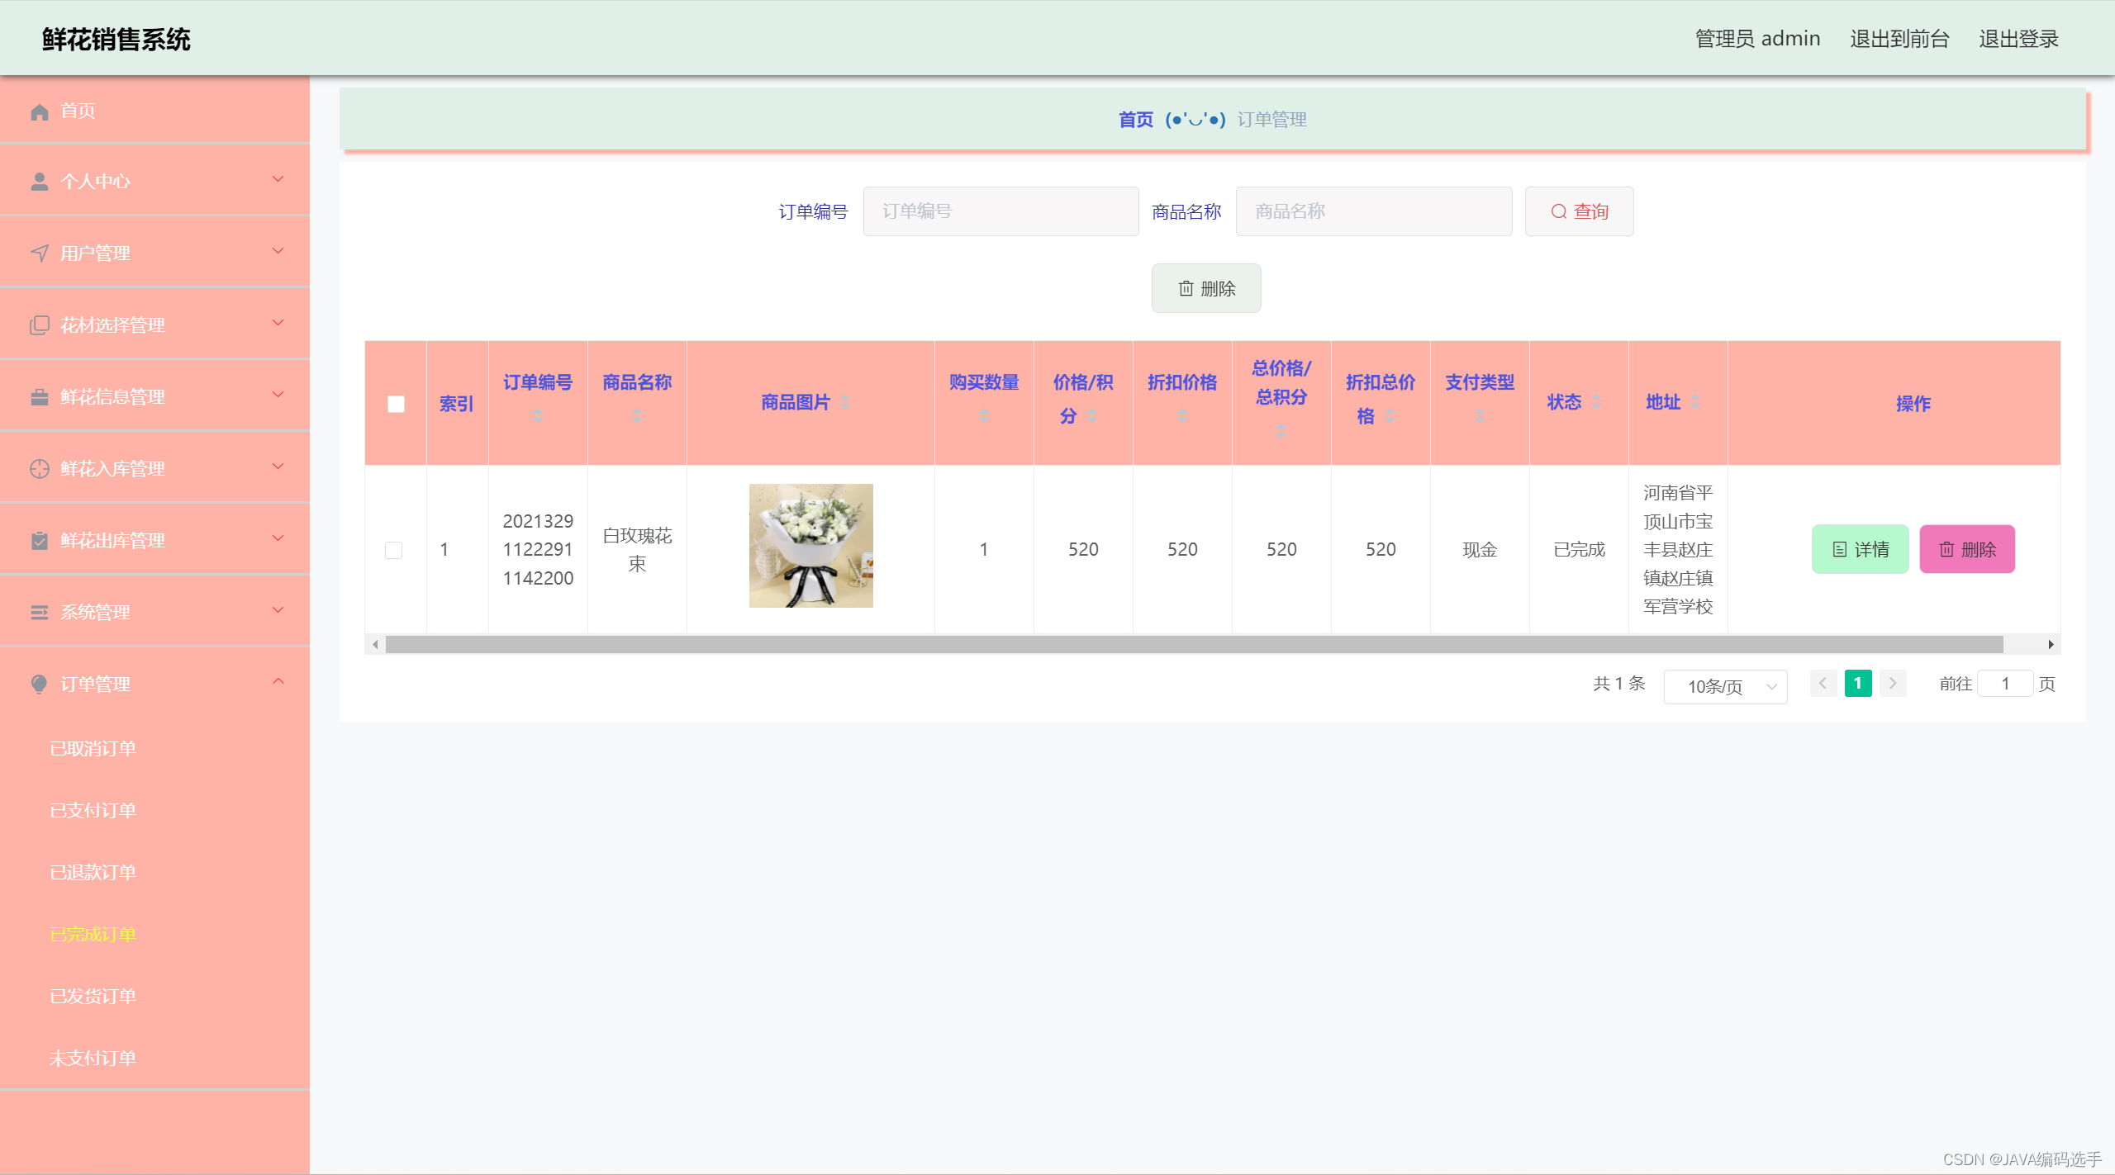Toggle the select-all checkbox in table header
Image resolution: width=2115 pixels, height=1175 pixels.
[x=396, y=404]
